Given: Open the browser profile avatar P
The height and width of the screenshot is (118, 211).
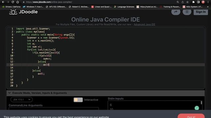Looking at the screenshot, I should (203, 2).
